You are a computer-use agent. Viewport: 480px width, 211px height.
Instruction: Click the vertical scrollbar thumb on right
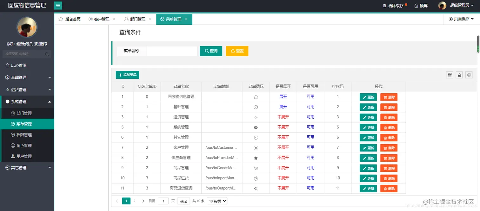click(x=478, y=44)
